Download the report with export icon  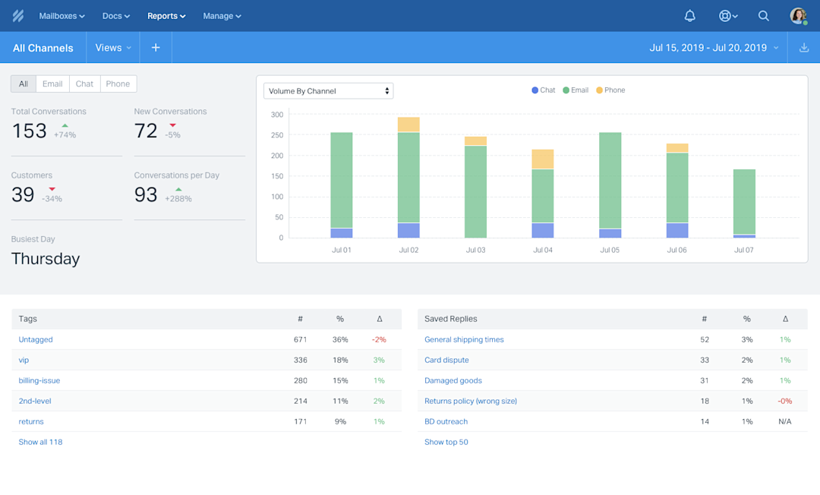pos(804,48)
